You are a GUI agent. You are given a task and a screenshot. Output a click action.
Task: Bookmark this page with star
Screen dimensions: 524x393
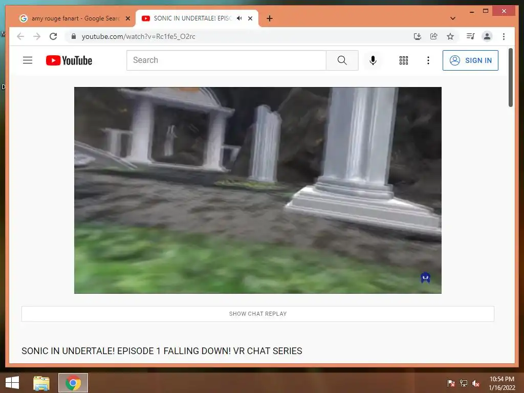click(450, 36)
